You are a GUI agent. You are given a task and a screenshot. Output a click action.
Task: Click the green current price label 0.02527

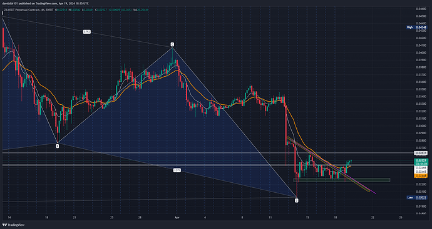(421, 160)
